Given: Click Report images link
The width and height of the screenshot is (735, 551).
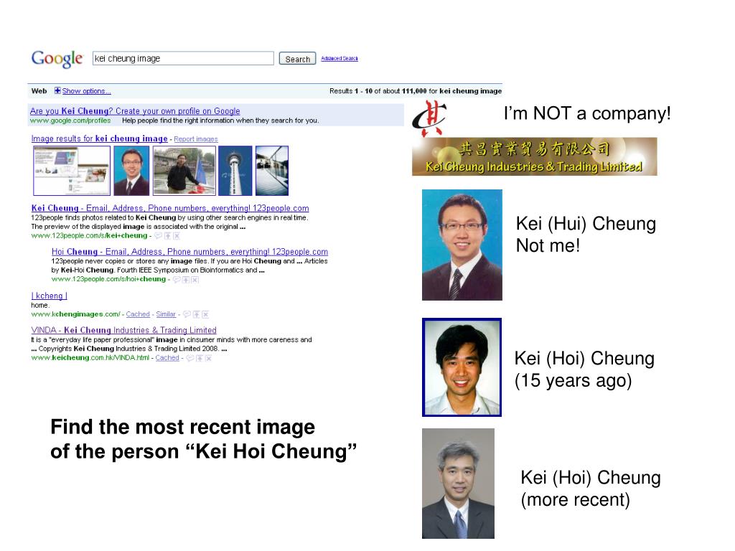Looking at the screenshot, I should pyautogui.click(x=196, y=139).
